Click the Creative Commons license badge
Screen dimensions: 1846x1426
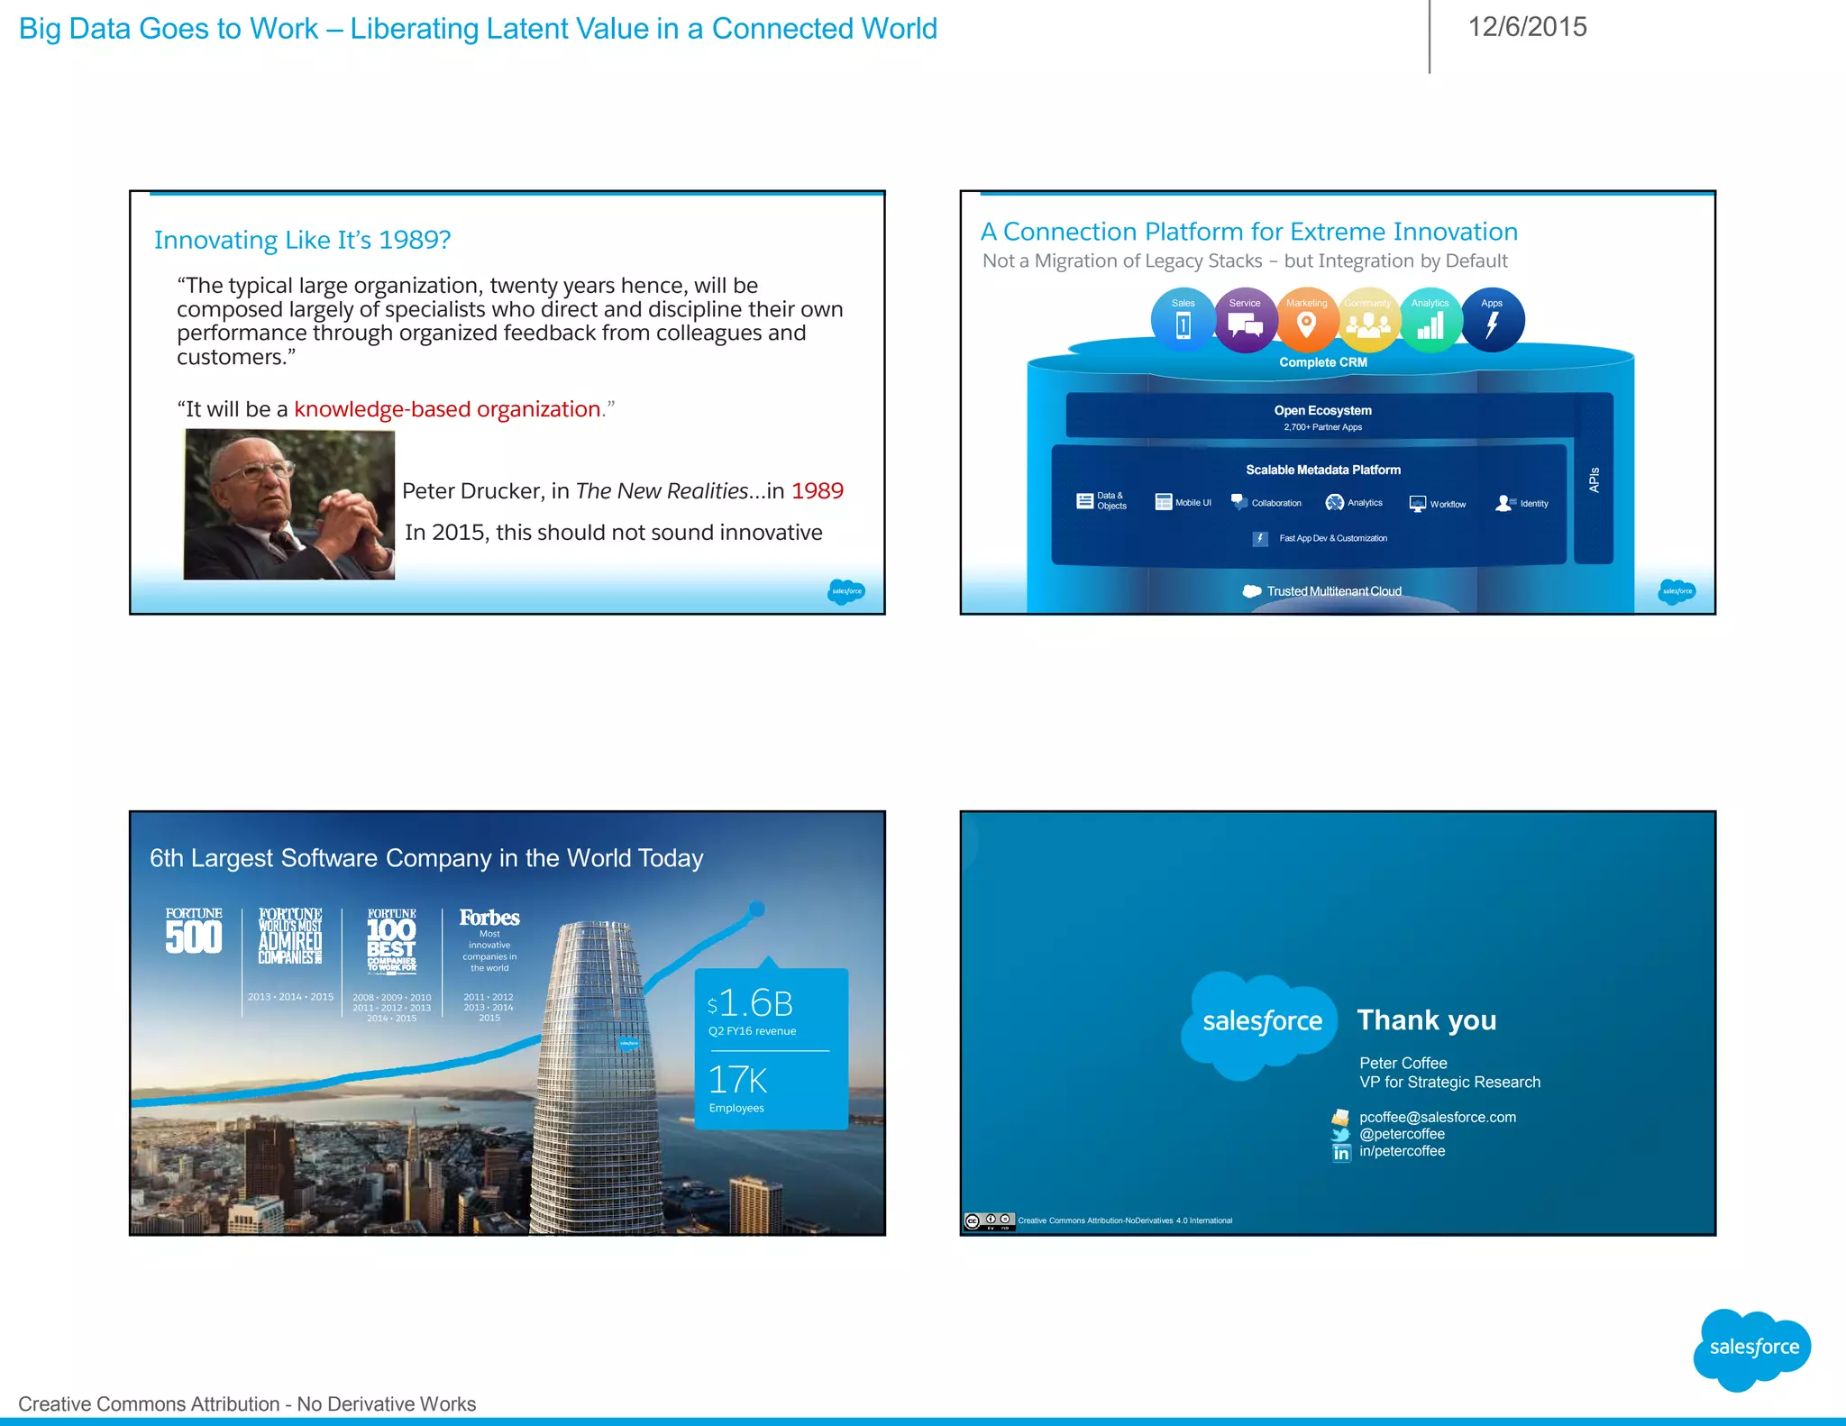click(x=989, y=1220)
